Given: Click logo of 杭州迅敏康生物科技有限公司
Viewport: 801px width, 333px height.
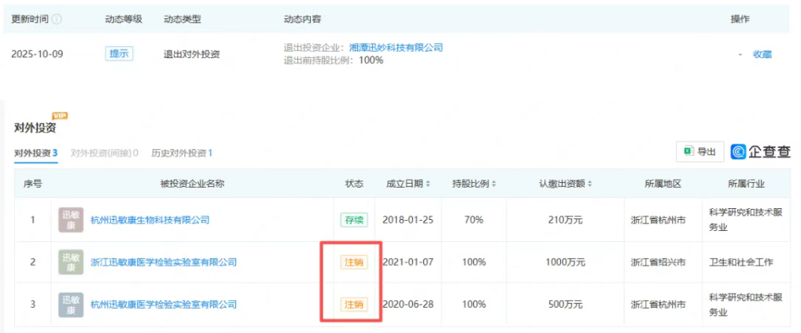Looking at the screenshot, I should pos(71,220).
